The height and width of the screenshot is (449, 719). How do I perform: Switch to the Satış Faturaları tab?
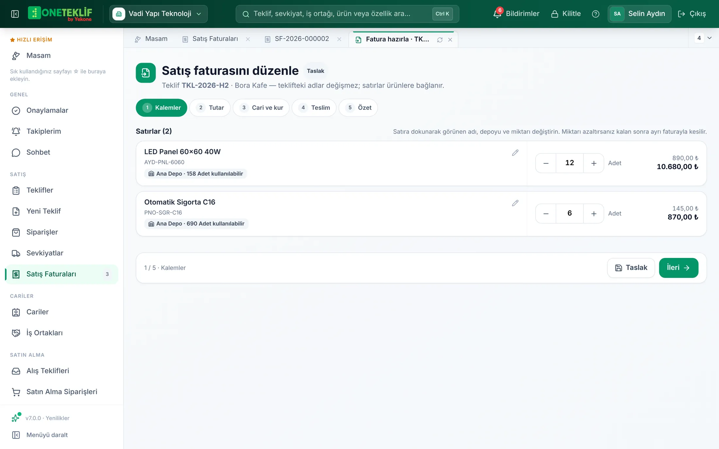[x=211, y=39]
